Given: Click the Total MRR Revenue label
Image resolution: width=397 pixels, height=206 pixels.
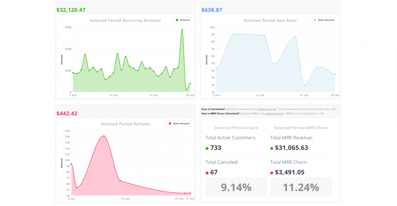Looking at the screenshot, I should (x=292, y=138).
